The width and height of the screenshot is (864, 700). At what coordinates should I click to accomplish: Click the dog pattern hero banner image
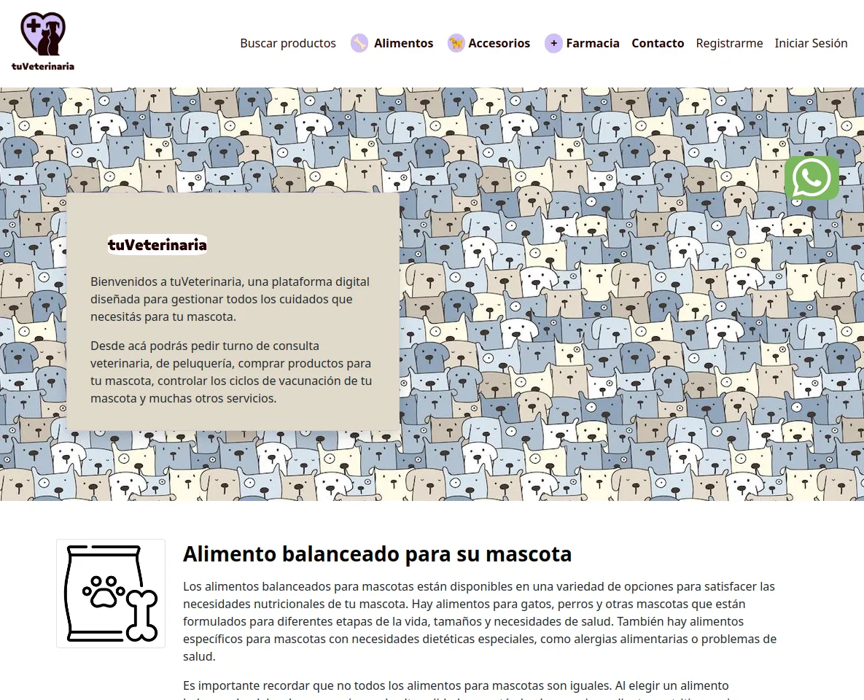tap(583, 292)
